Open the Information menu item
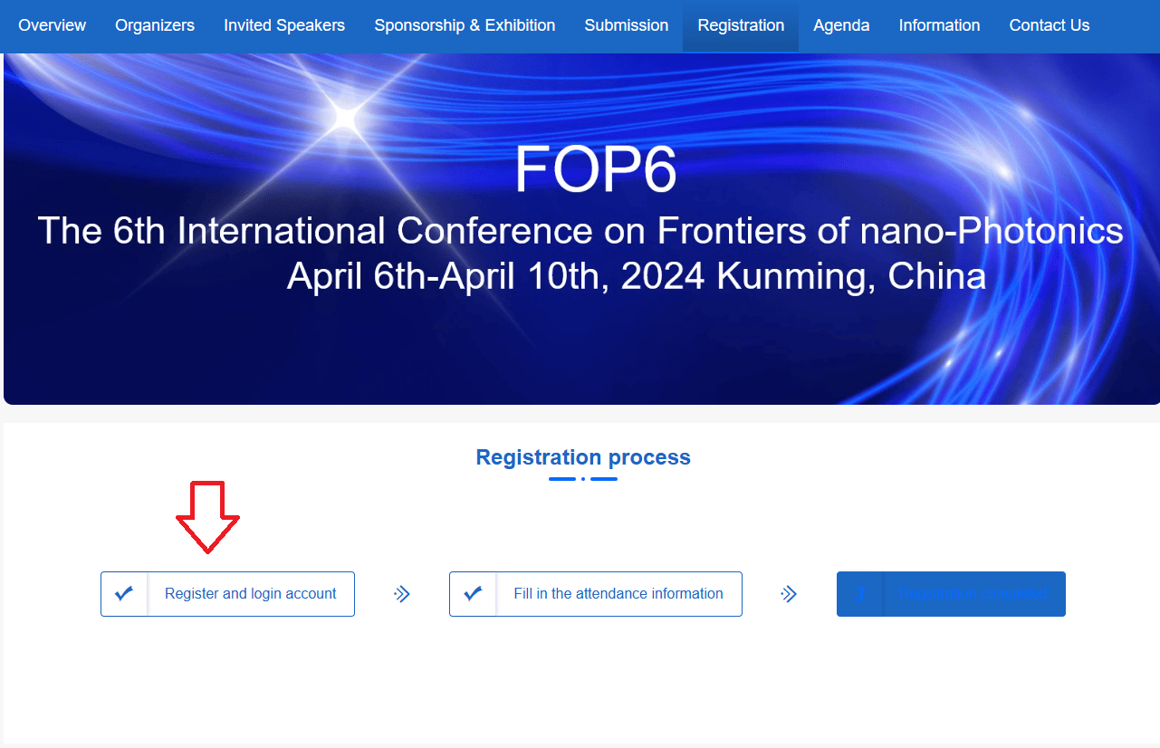Viewport: 1160px width, 748px height. click(x=939, y=25)
